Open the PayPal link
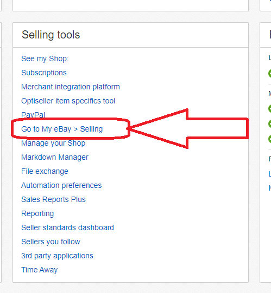The height and width of the screenshot is (293, 271). 33,115
